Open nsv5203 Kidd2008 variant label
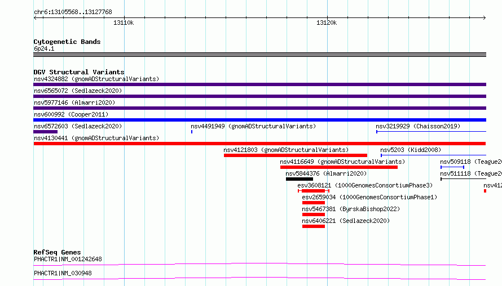The height and width of the screenshot is (286, 502). (x=411, y=150)
